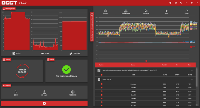Open settings via the wrench icon
This screenshot has width=200, height=108.
pos(181,3)
